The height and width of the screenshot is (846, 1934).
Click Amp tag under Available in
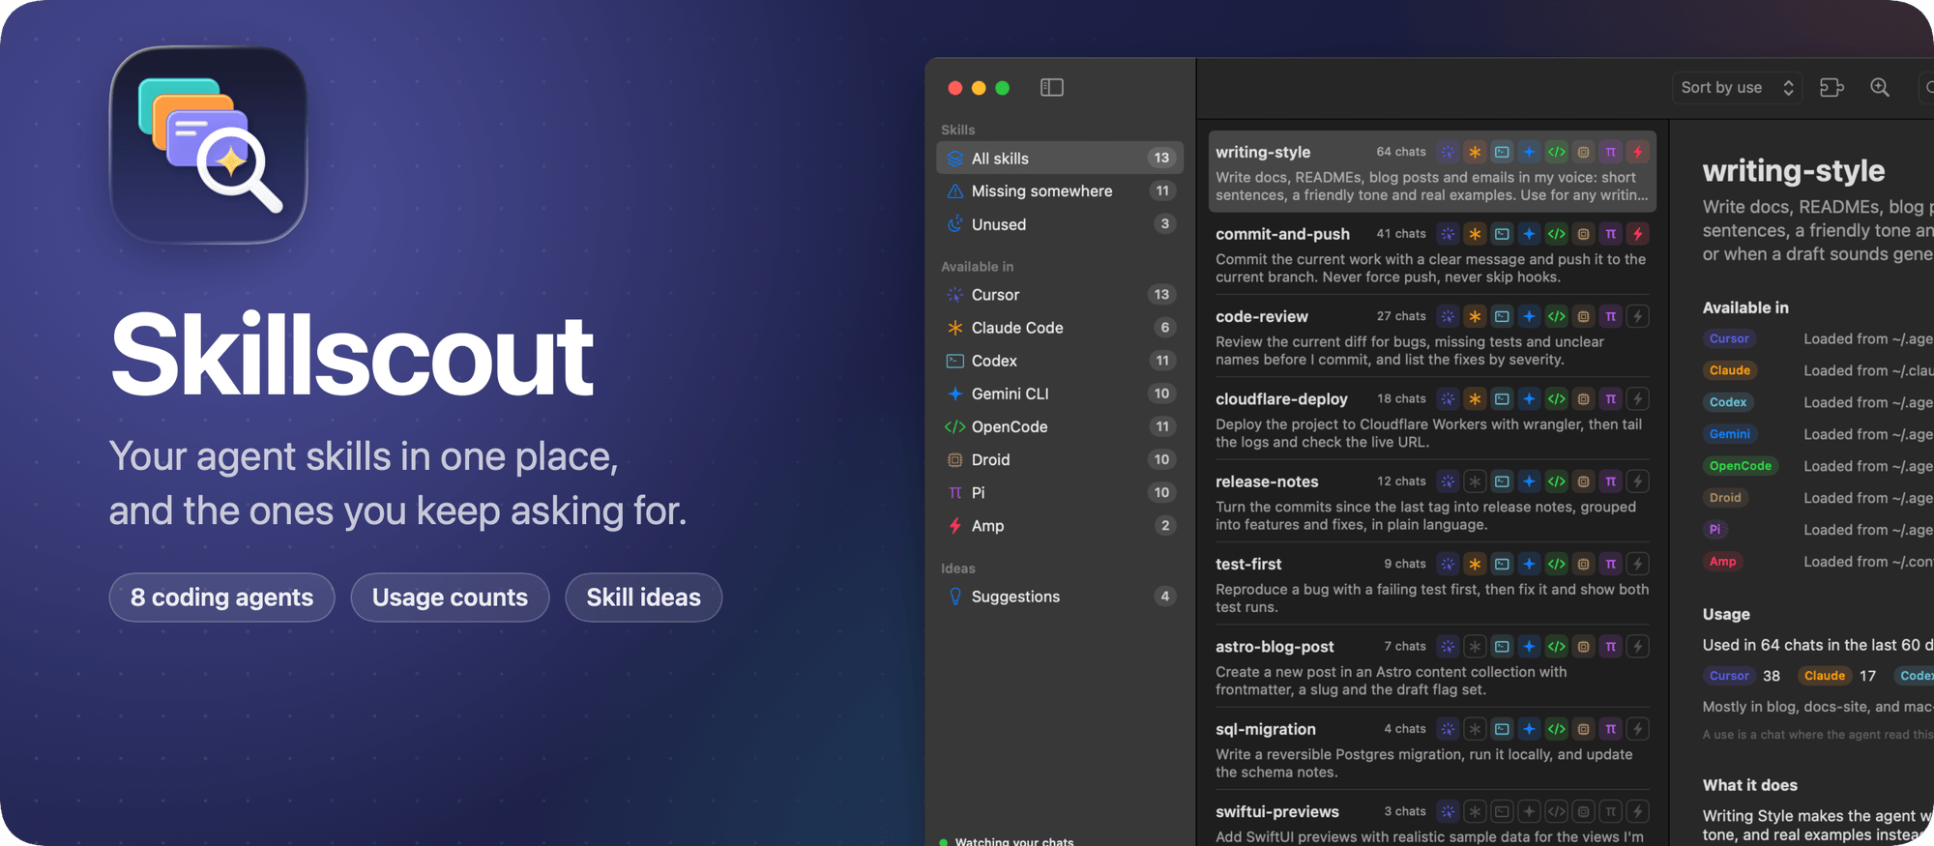[1723, 562]
